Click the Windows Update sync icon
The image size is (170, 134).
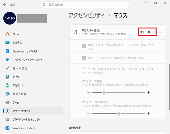click(x=7, y=128)
